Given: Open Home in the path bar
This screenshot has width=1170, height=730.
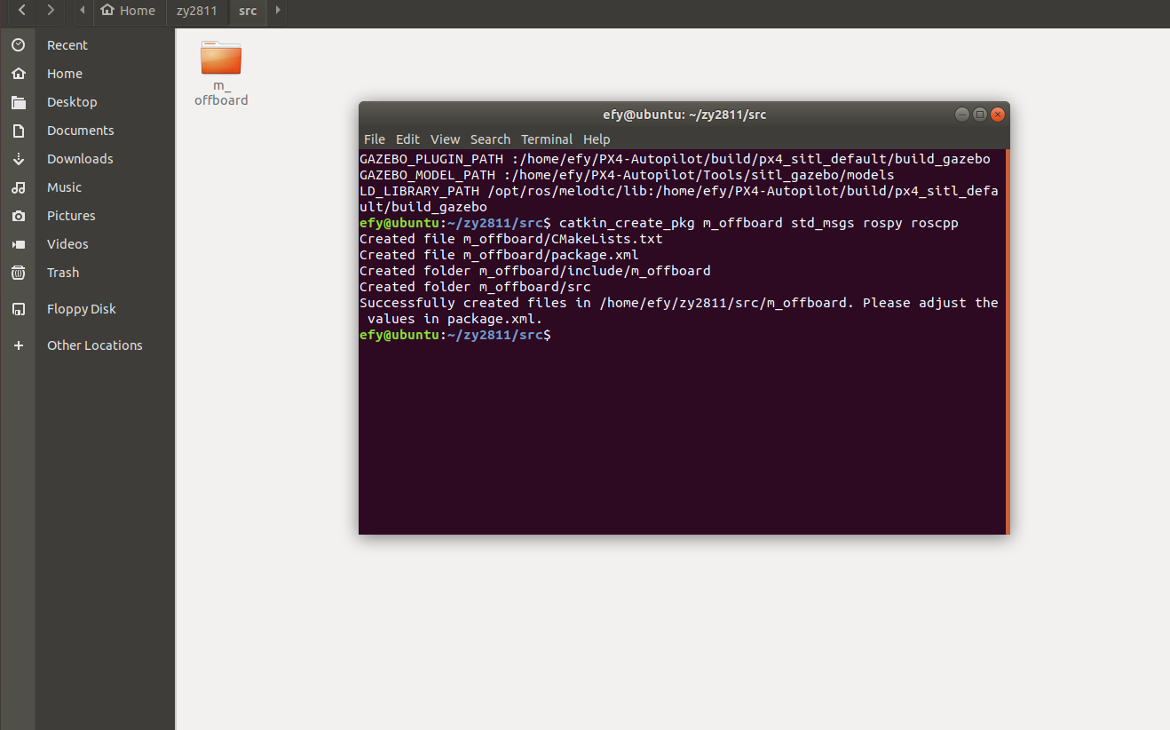Looking at the screenshot, I should (128, 11).
